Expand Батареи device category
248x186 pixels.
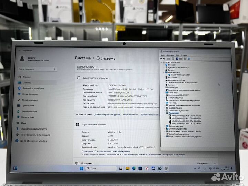pyautogui.click(x=164, y=70)
